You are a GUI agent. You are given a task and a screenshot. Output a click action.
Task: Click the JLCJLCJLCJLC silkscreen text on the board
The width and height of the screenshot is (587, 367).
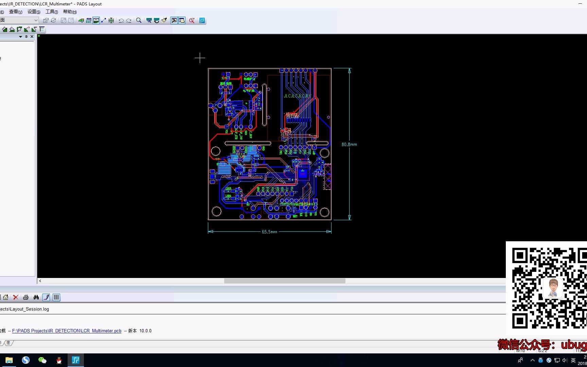tap(298, 96)
